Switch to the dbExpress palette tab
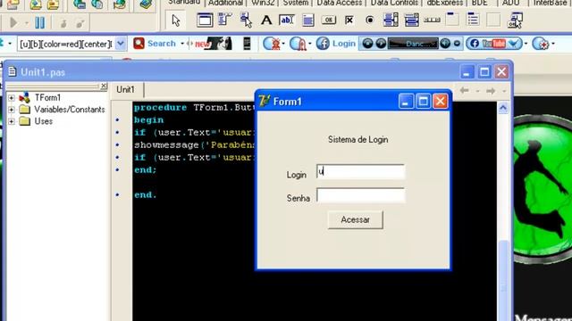The height and width of the screenshot is (321, 572). 445,3
